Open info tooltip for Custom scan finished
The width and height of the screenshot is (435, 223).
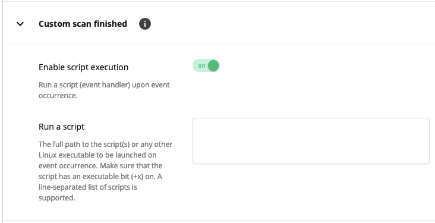click(145, 24)
